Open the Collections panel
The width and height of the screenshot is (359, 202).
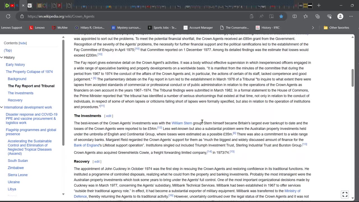coord(317,16)
